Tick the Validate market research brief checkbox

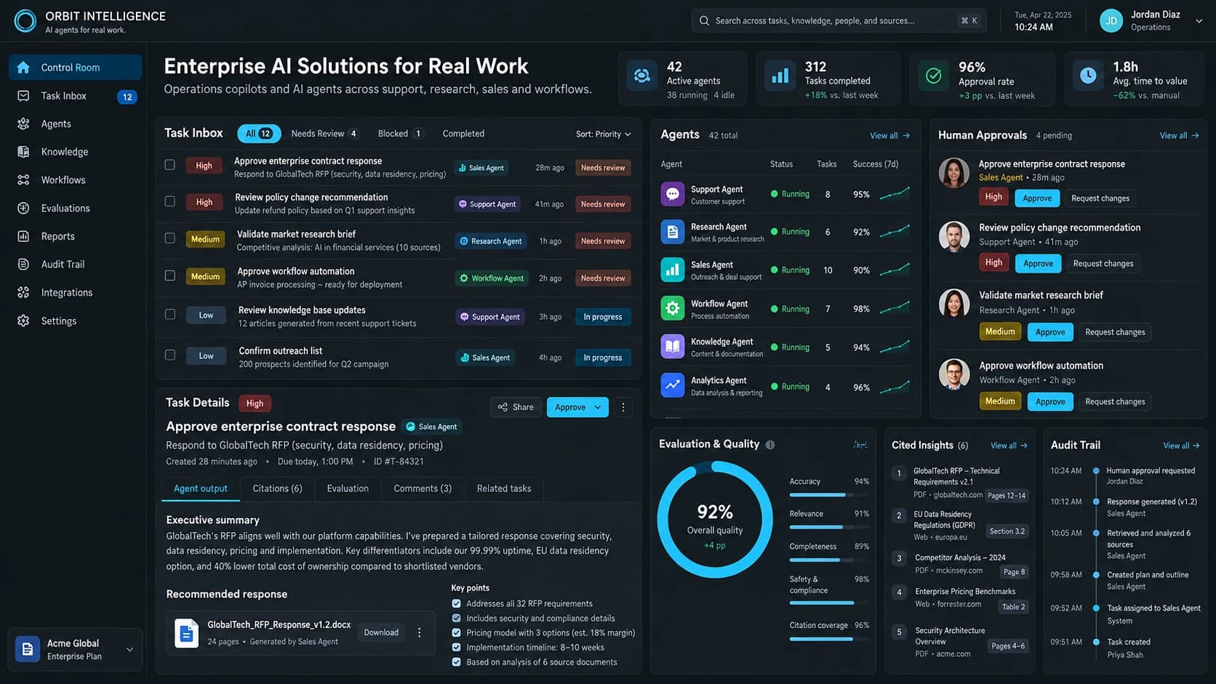point(170,238)
